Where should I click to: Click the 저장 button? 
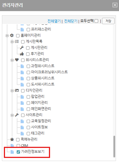[108, 21]
